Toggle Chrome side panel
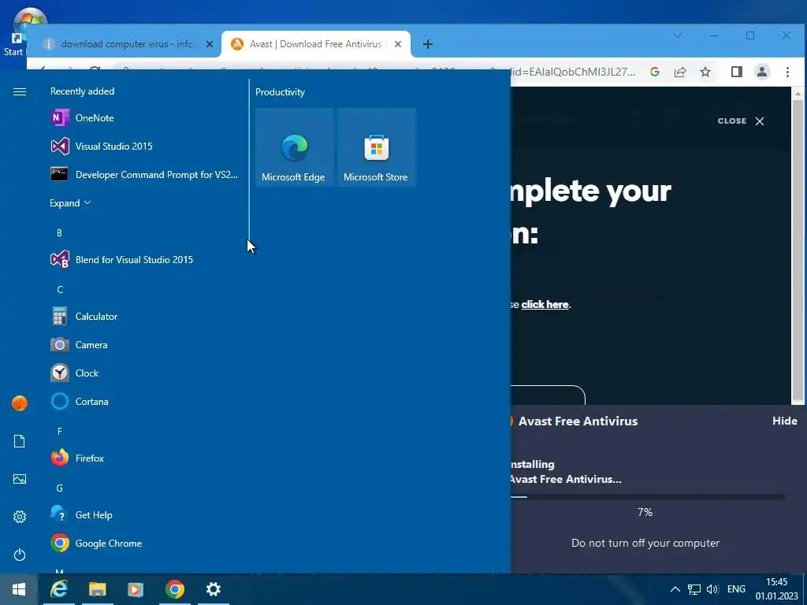Screen dimensions: 807x605 [737, 72]
